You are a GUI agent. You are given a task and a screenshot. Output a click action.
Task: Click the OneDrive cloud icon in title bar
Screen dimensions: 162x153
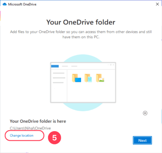pos(4,4)
